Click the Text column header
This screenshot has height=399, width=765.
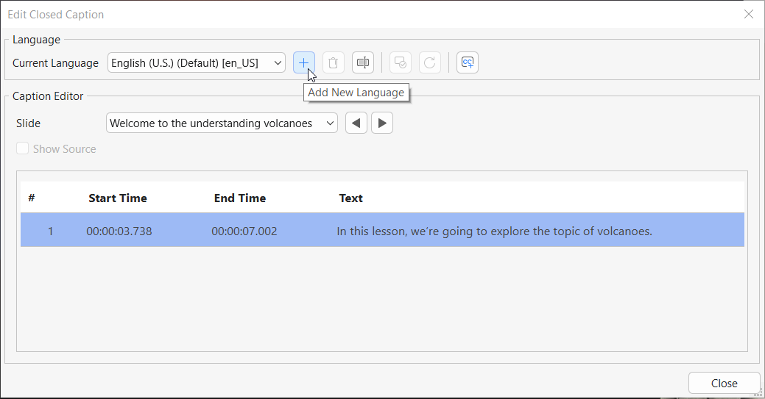click(351, 198)
